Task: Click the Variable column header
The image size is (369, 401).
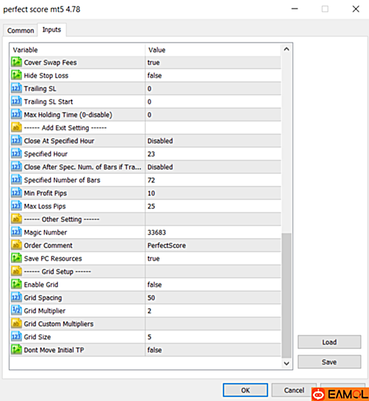Action: [x=77, y=50]
